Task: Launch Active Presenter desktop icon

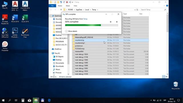Action: click(x=5, y=46)
